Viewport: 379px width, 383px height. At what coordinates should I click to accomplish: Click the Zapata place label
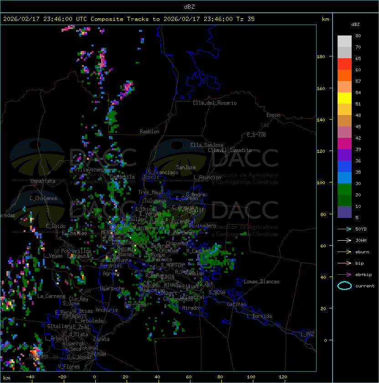101,339
